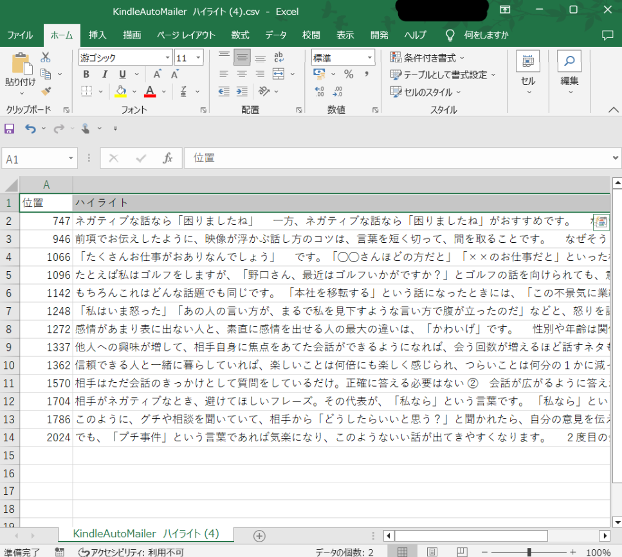This screenshot has height=557, width=622.
Task: Toggle middle vertical alignment
Action: click(242, 58)
